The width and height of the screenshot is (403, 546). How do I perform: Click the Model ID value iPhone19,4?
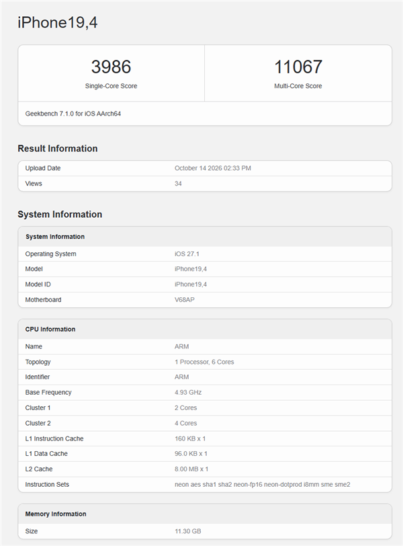[x=191, y=284]
